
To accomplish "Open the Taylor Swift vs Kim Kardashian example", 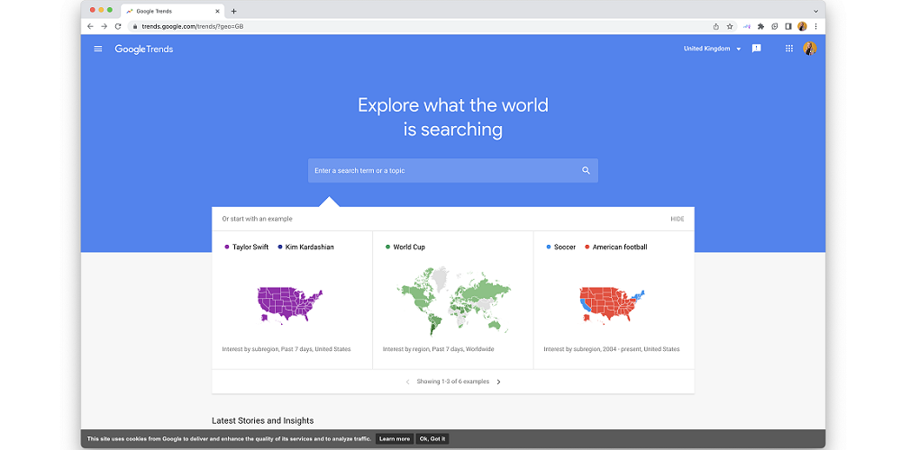I will point(292,301).
